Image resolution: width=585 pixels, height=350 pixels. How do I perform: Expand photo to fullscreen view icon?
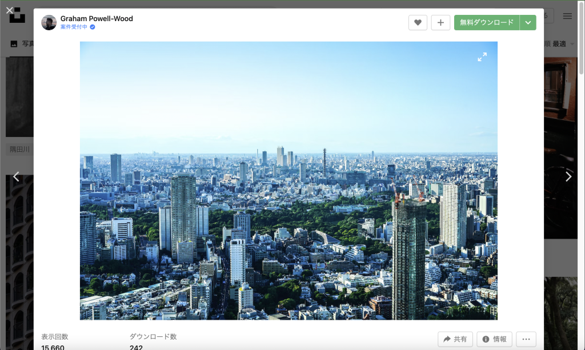coord(482,57)
